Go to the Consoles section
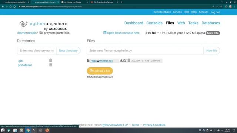This screenshot has height=133, width=237. [154, 23]
